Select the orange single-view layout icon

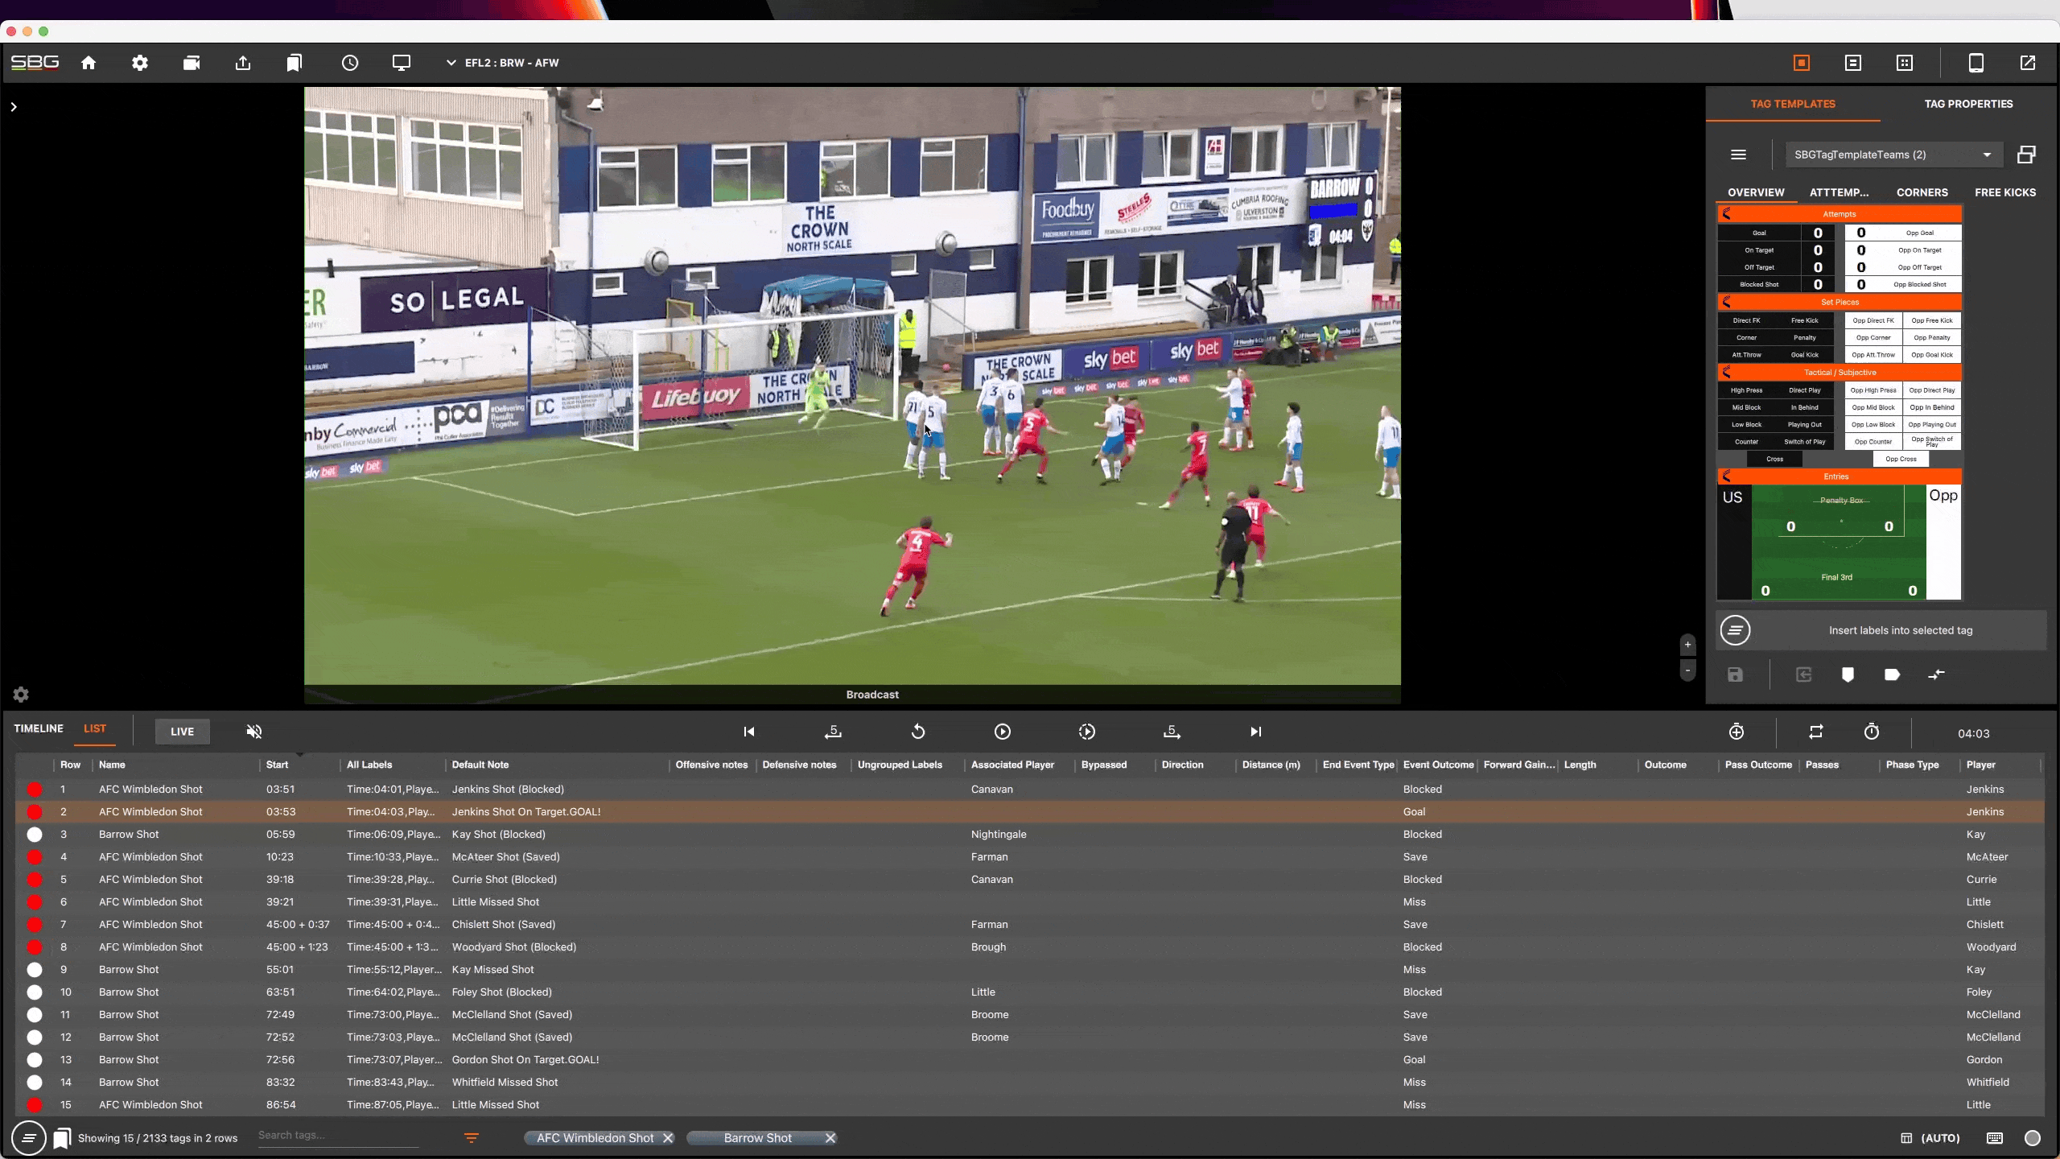point(1802,63)
